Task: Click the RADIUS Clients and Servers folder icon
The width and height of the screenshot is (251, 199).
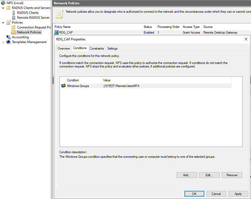Action: coord(8,8)
